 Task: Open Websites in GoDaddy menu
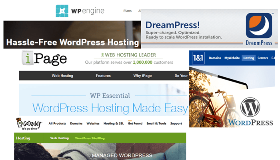pos(93,123)
